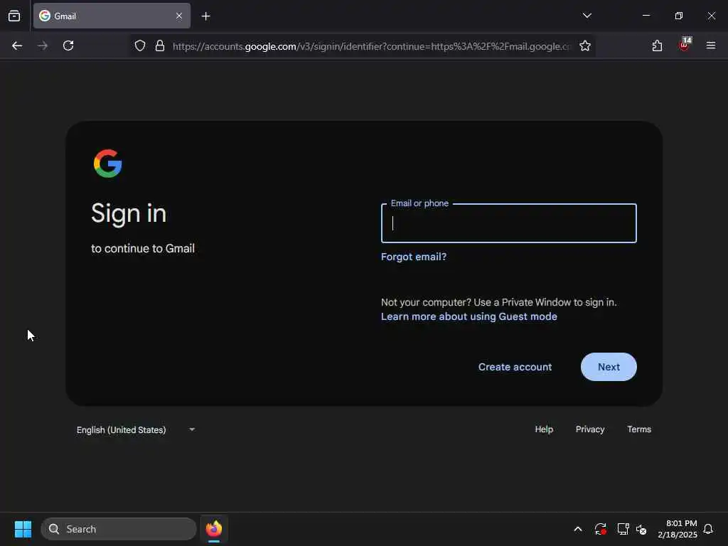
Task: Click the Firefox taskbar icon
Action: point(214,529)
